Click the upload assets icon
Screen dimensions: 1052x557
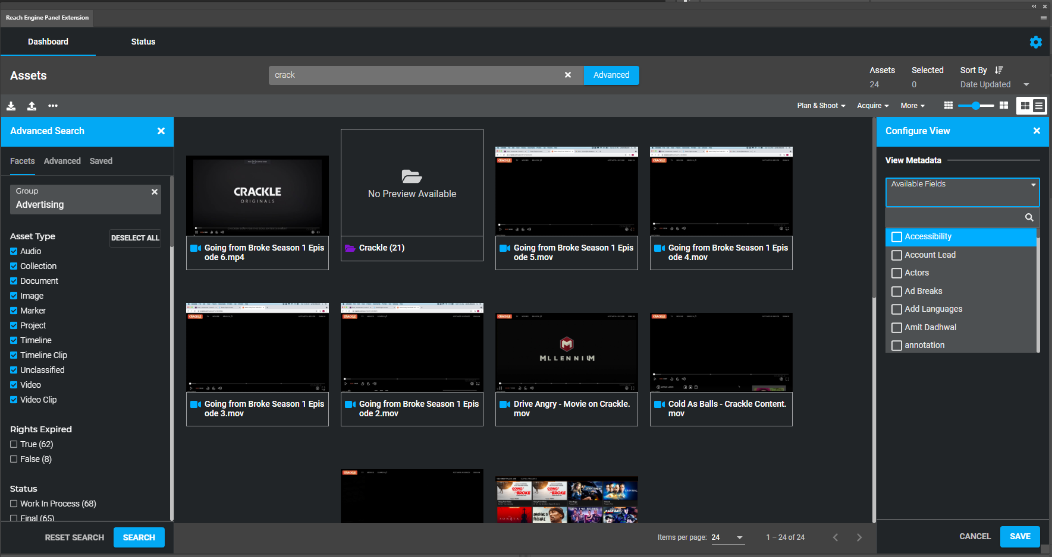pyautogui.click(x=32, y=106)
